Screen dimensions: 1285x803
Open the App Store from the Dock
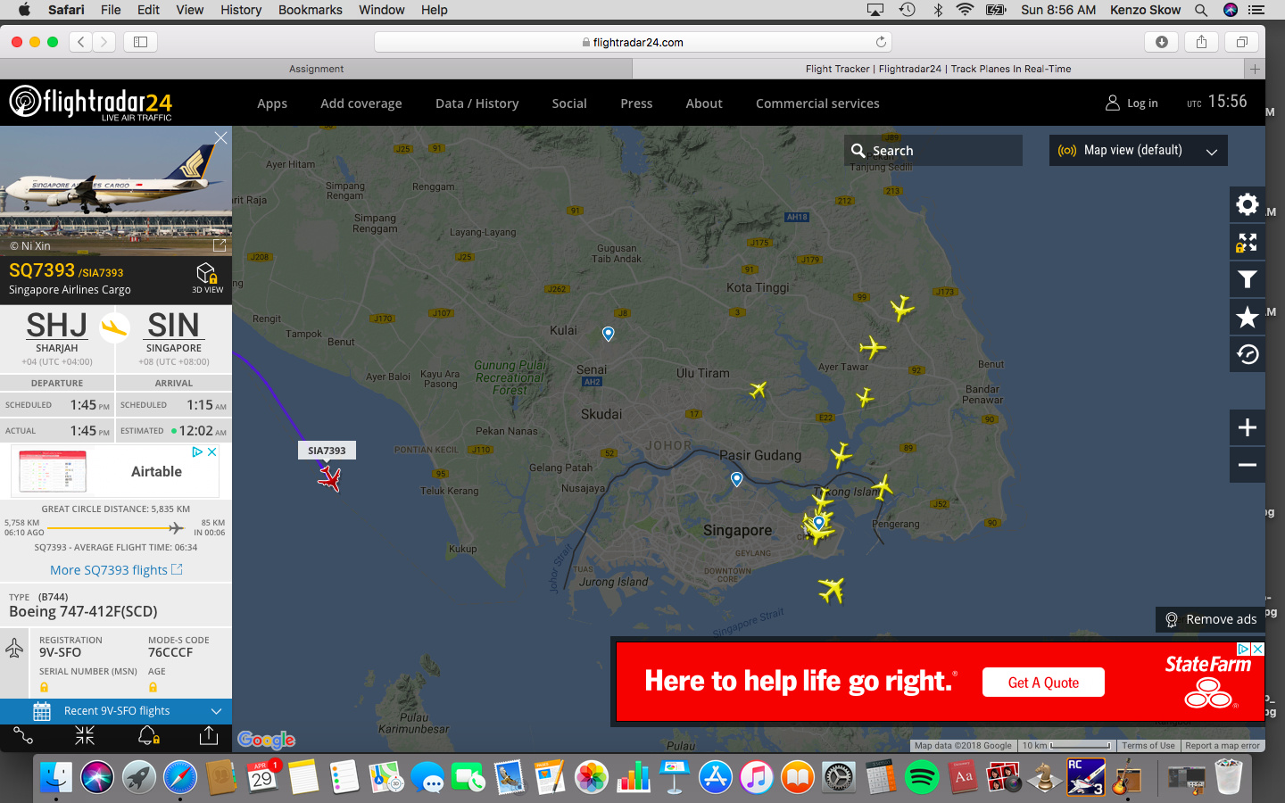[715, 777]
